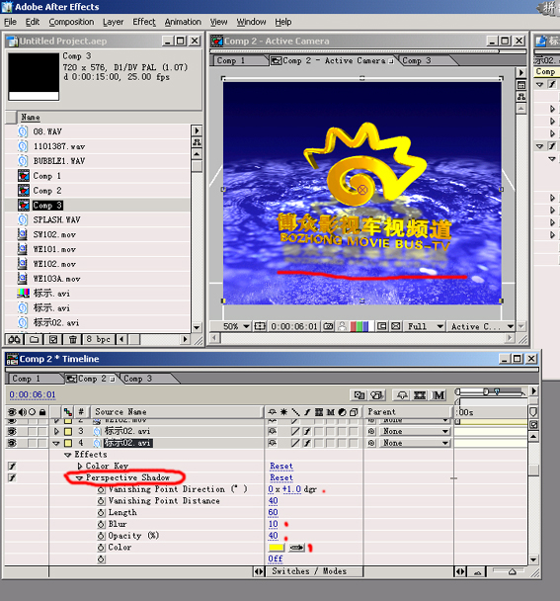
Task: Toggle effects switch on layer 3 row
Action: (x=307, y=432)
